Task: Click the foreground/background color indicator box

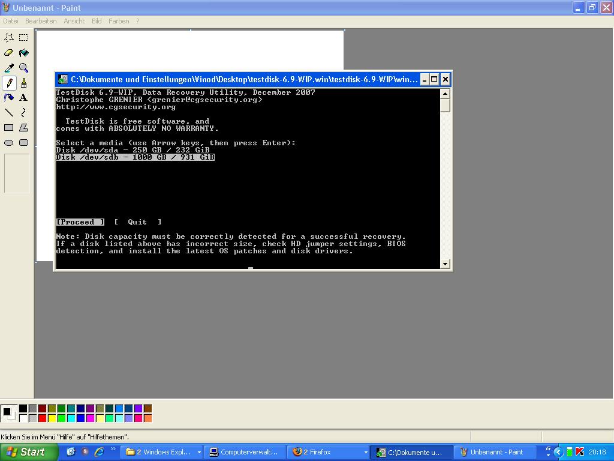Action: 9,414
